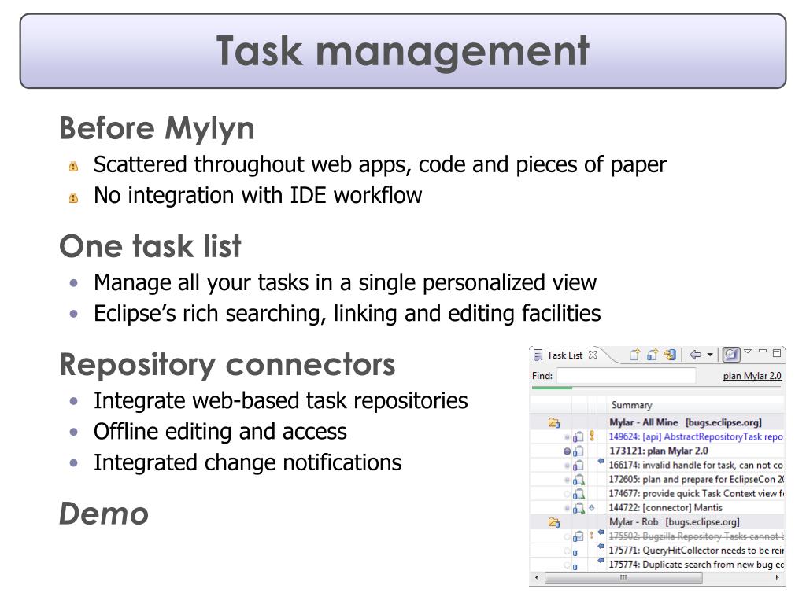
Task: Click the small task icon on row 175771
Action: tap(575, 553)
